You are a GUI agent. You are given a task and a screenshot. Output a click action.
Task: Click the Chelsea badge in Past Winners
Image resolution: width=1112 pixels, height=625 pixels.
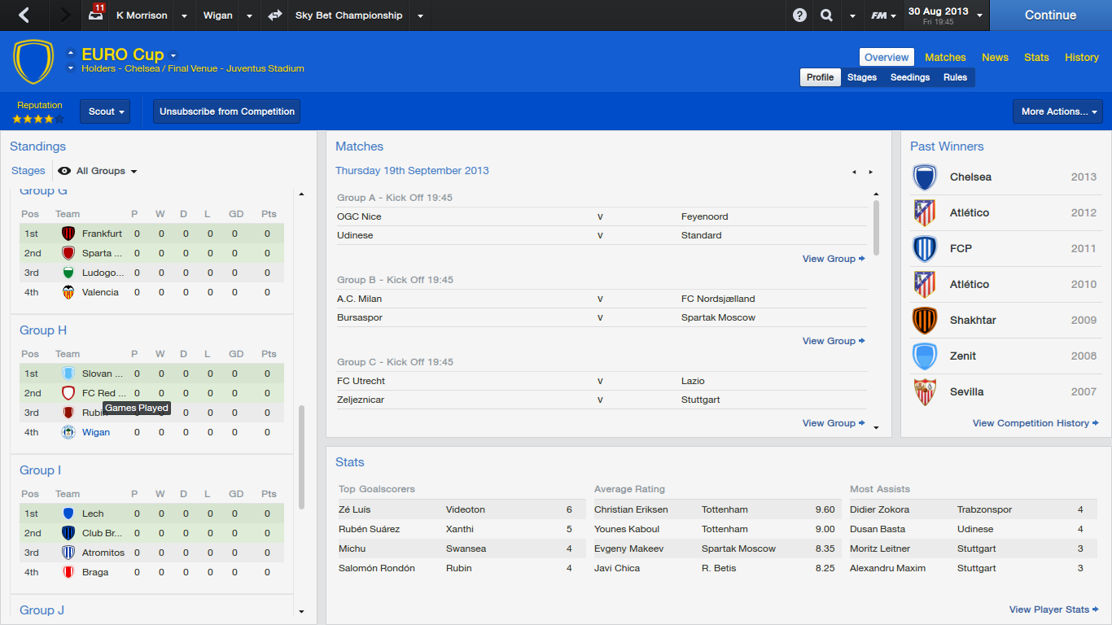[x=925, y=177]
